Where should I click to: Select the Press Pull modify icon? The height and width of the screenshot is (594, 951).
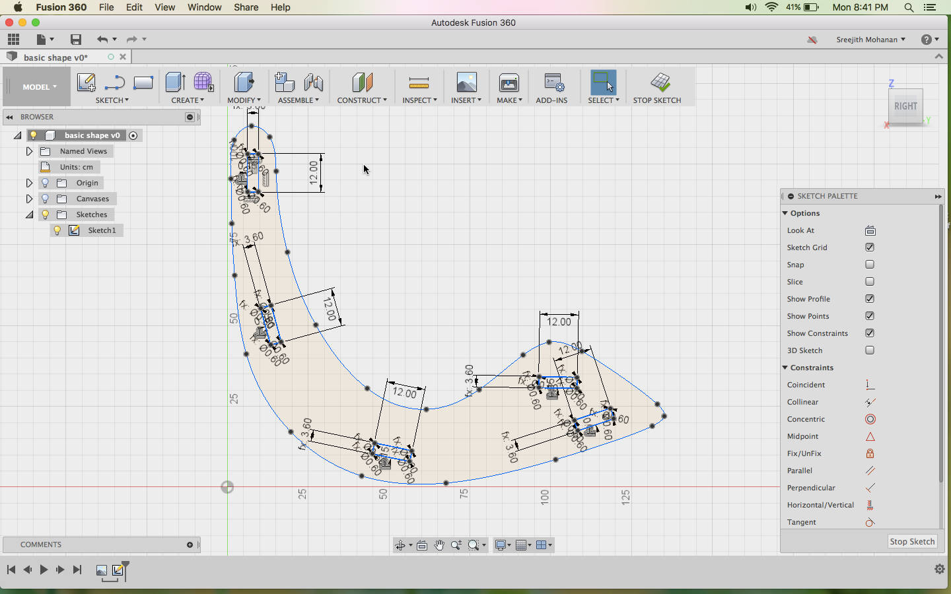tap(244, 82)
